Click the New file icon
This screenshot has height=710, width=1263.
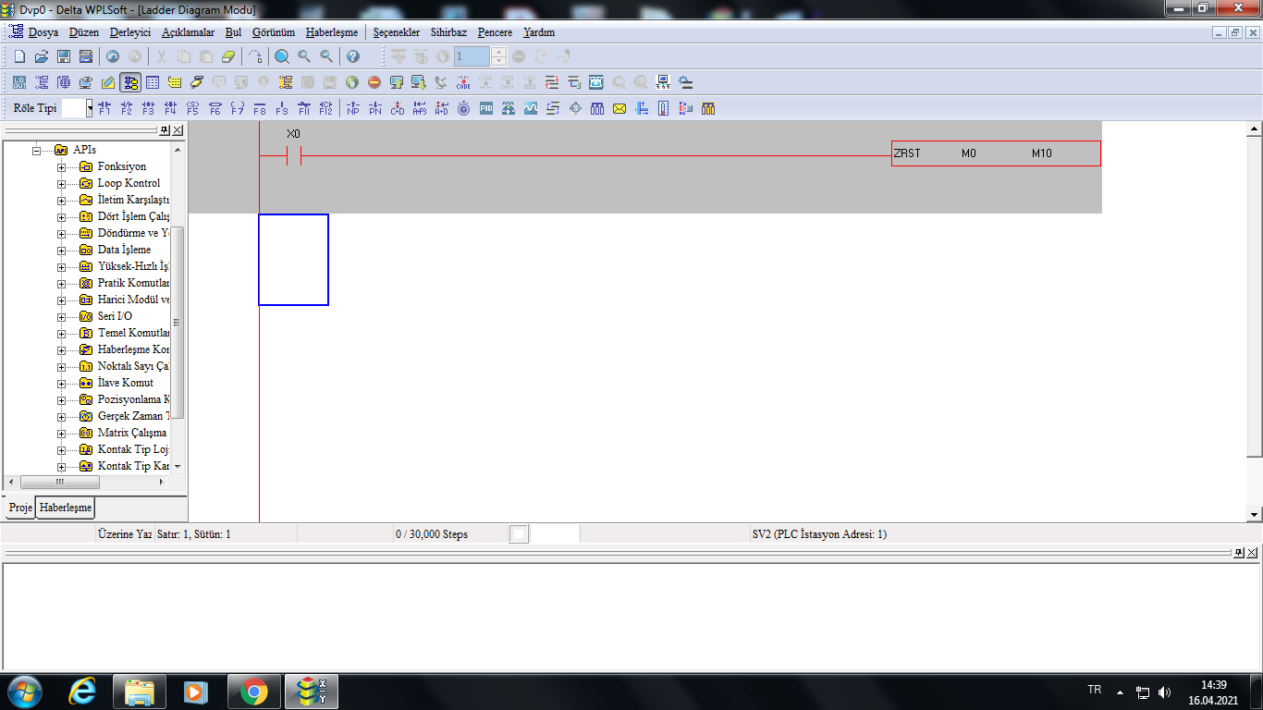[x=19, y=56]
